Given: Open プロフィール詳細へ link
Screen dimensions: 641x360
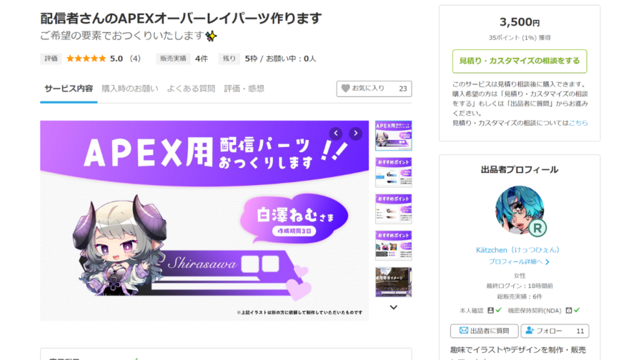Looking at the screenshot, I should [519, 262].
